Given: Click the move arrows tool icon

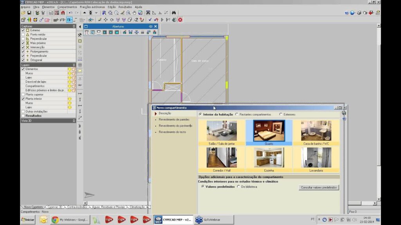Looking at the screenshot, I should [105, 20].
